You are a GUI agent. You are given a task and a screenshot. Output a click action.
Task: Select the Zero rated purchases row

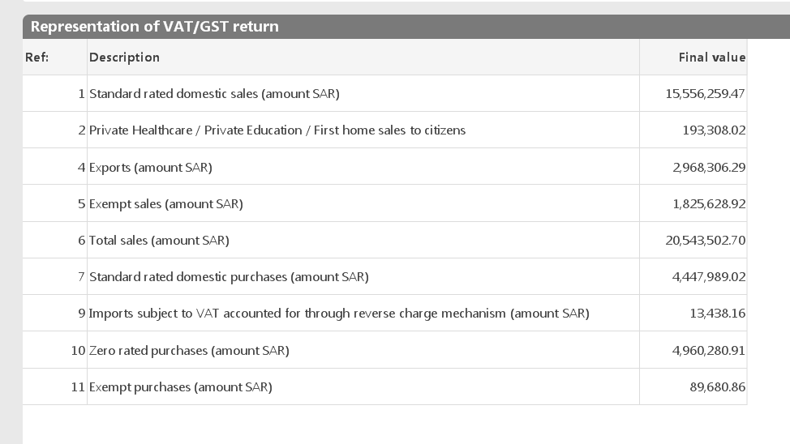(x=189, y=351)
